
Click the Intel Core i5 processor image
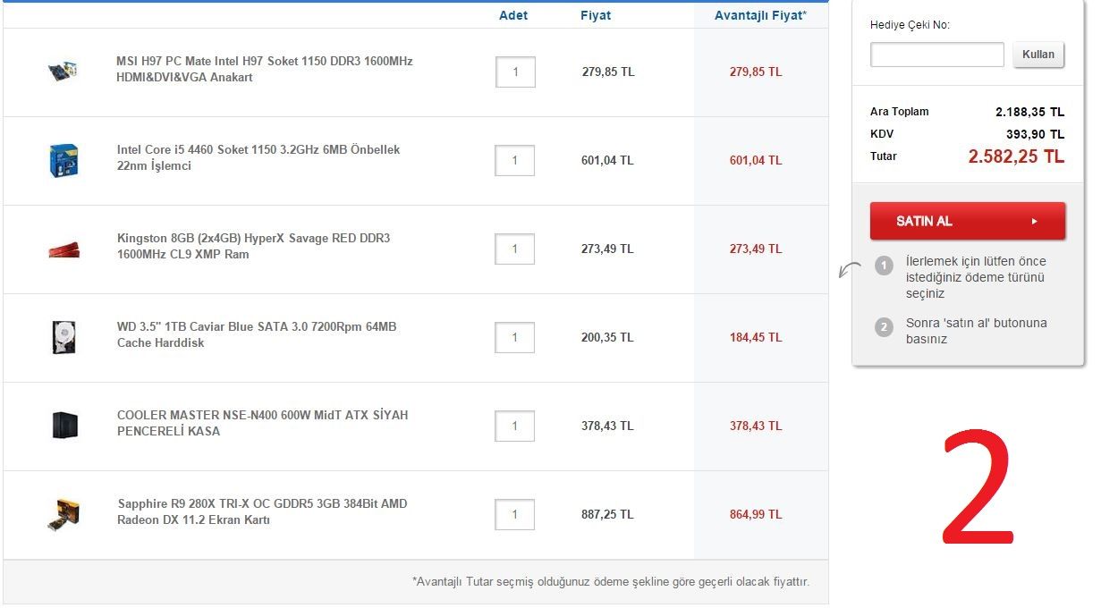tap(64, 160)
